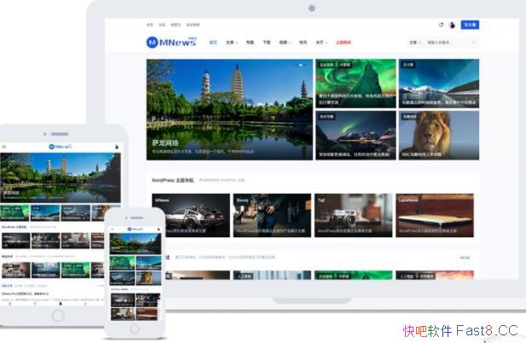Open the user avatar icon in top bar

452,25
